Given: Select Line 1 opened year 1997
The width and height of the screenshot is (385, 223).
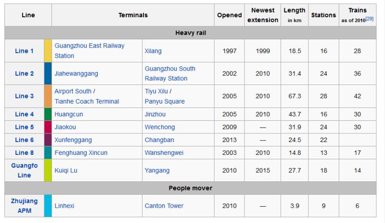Looking at the screenshot, I should pyautogui.click(x=230, y=51).
